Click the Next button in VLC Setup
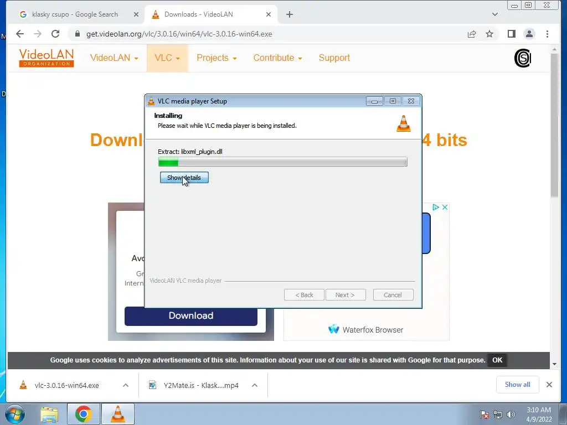This screenshot has height=425, width=567. point(346,295)
